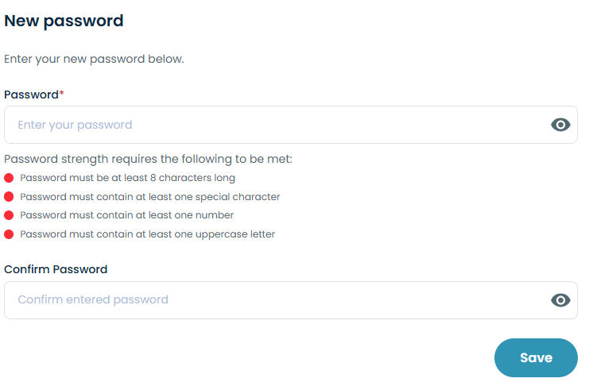Show password using the first eye icon

[560, 125]
